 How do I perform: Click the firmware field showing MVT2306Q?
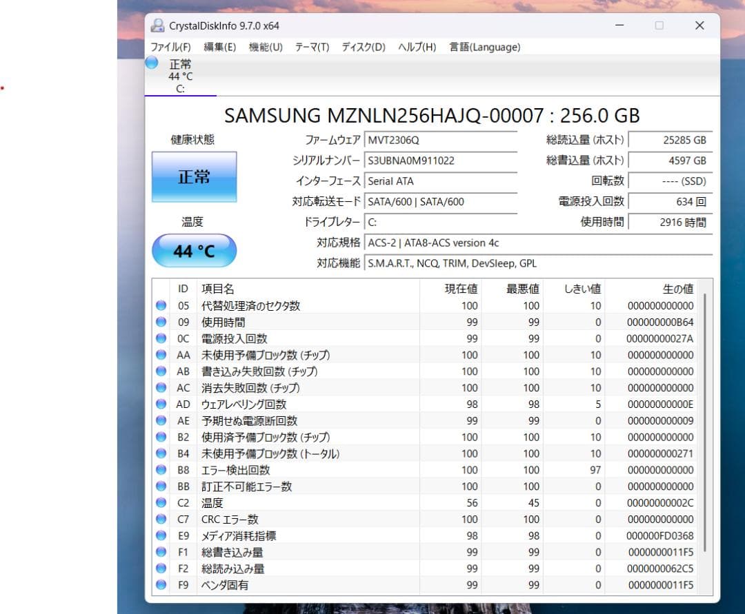(440, 140)
